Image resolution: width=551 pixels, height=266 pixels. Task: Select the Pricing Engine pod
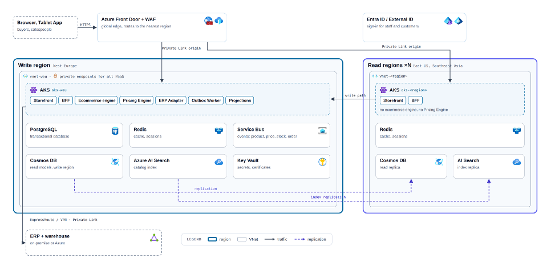(137, 100)
